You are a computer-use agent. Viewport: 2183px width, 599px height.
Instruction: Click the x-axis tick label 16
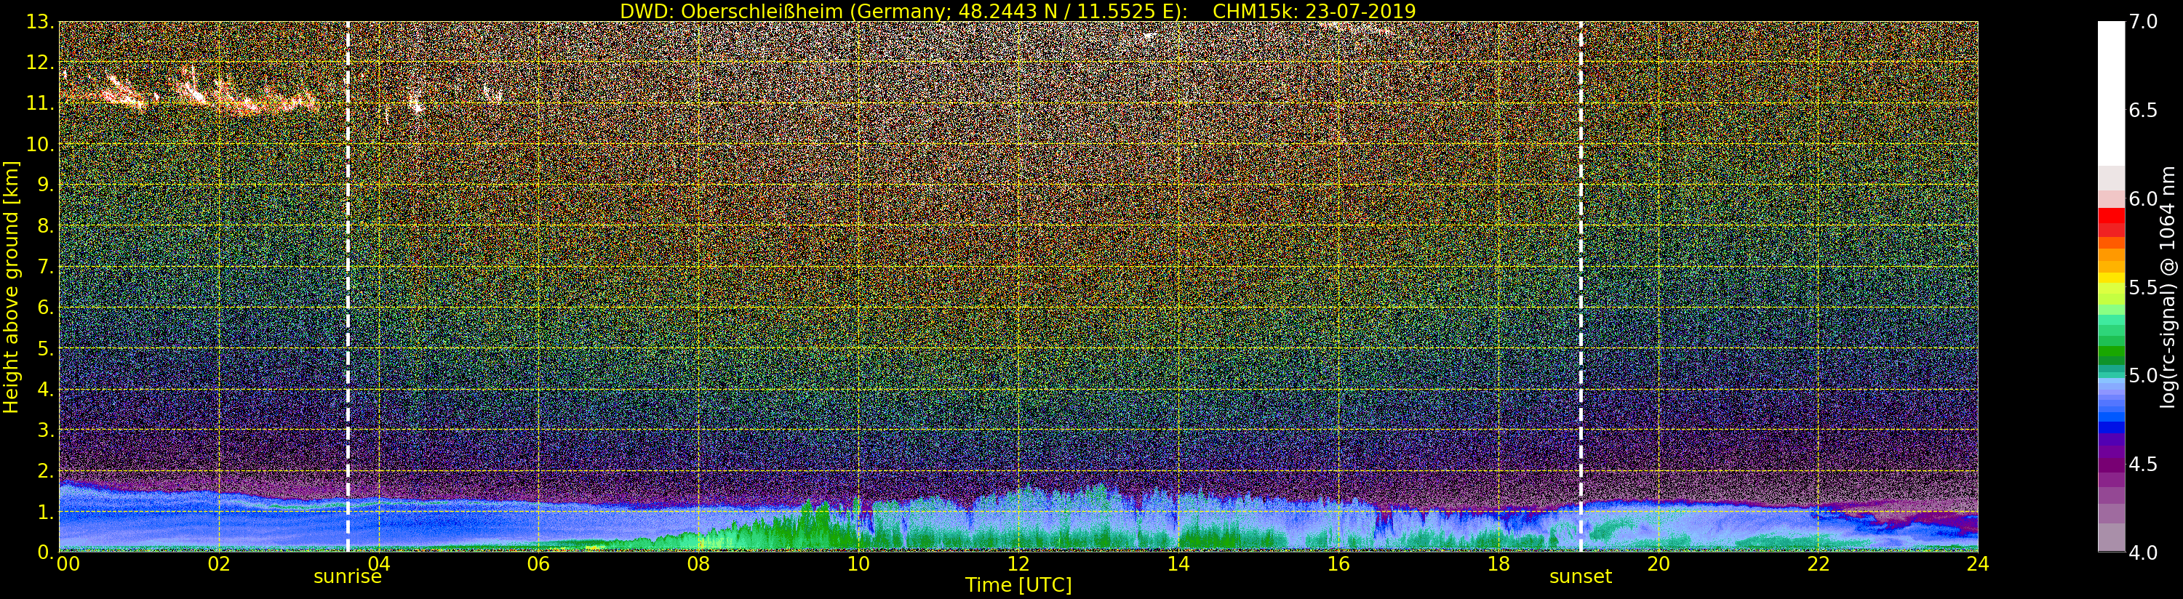(x=1338, y=564)
